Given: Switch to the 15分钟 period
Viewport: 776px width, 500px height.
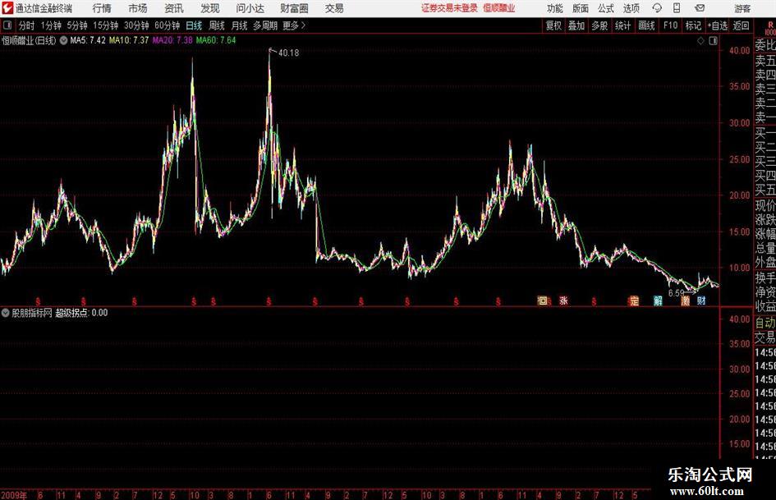Looking at the screenshot, I should point(105,25).
